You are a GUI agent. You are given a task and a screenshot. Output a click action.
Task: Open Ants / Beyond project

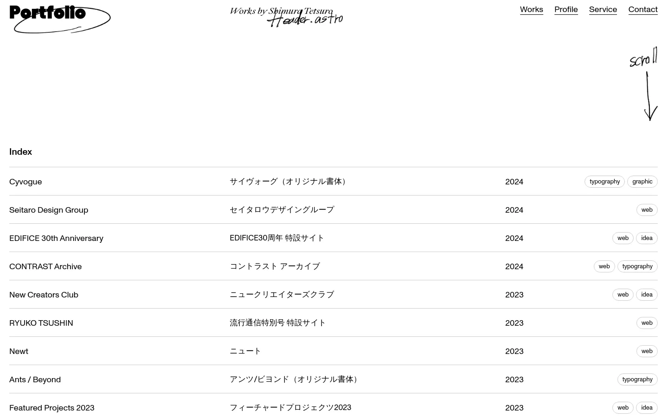pos(333,379)
